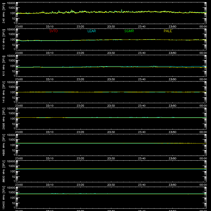Select the 4995 MHz [SFU] axis title
The width and height of the screenshot is (211, 211).
[x=3, y=145]
